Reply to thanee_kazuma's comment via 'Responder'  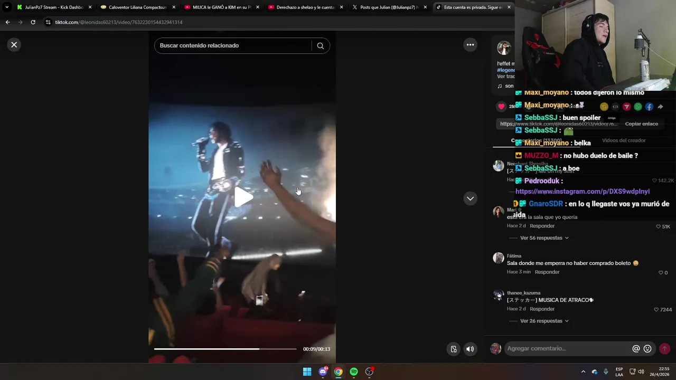tap(542, 309)
